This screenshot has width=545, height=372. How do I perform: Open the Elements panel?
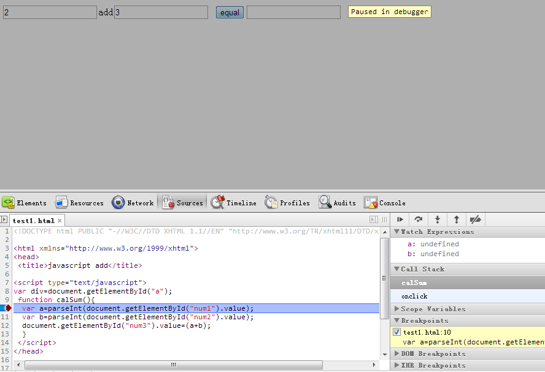25,203
